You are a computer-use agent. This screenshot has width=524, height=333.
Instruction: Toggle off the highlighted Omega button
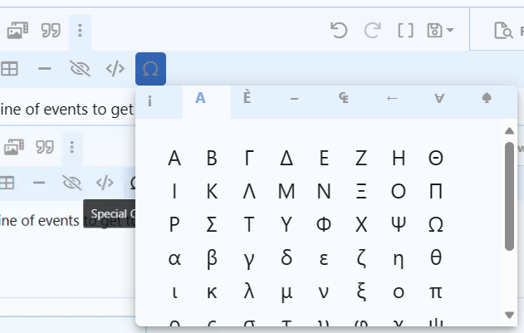click(150, 68)
